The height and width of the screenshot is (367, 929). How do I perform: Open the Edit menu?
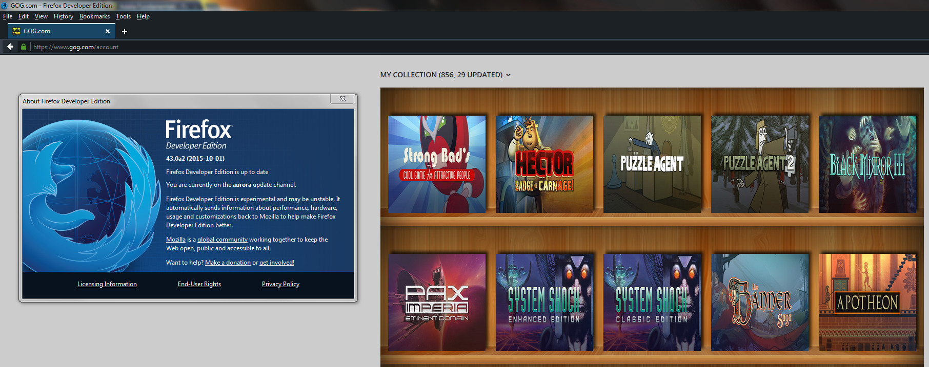[24, 16]
